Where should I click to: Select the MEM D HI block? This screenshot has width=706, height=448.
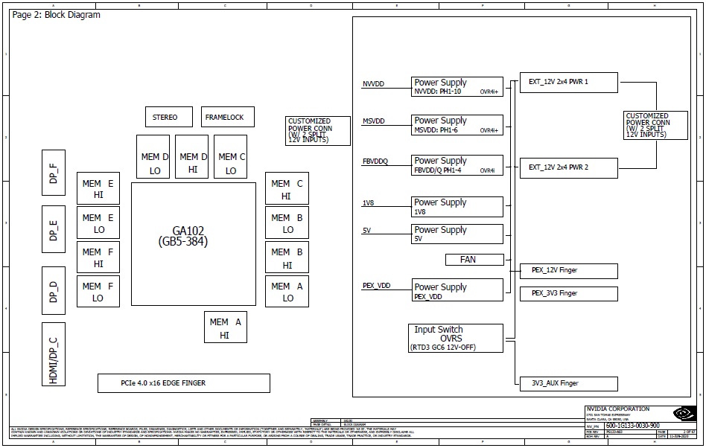[192, 156]
